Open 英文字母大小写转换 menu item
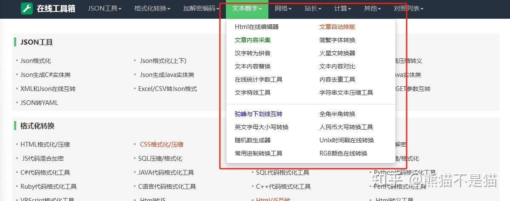This screenshot has height=201, width=510. coord(262,127)
